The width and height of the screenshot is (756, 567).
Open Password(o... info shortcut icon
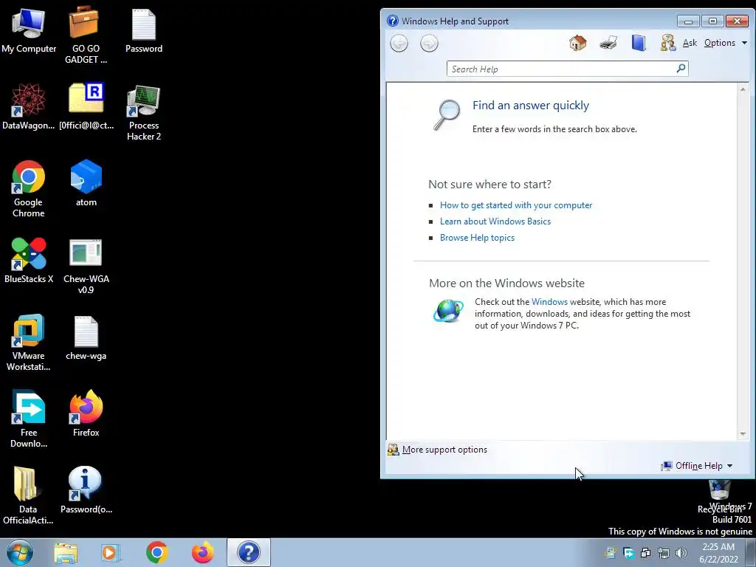[86, 490]
